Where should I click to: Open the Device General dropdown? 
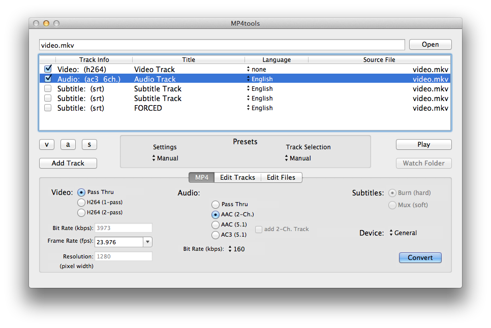click(x=403, y=233)
